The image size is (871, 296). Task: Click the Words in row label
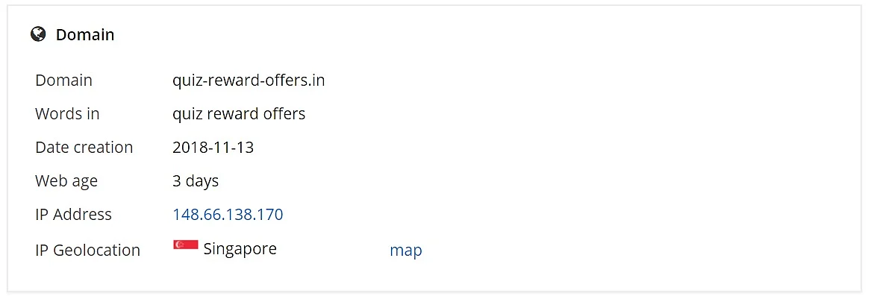67,114
